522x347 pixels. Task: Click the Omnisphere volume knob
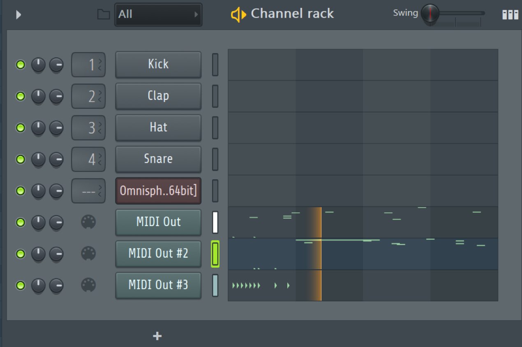pos(56,191)
